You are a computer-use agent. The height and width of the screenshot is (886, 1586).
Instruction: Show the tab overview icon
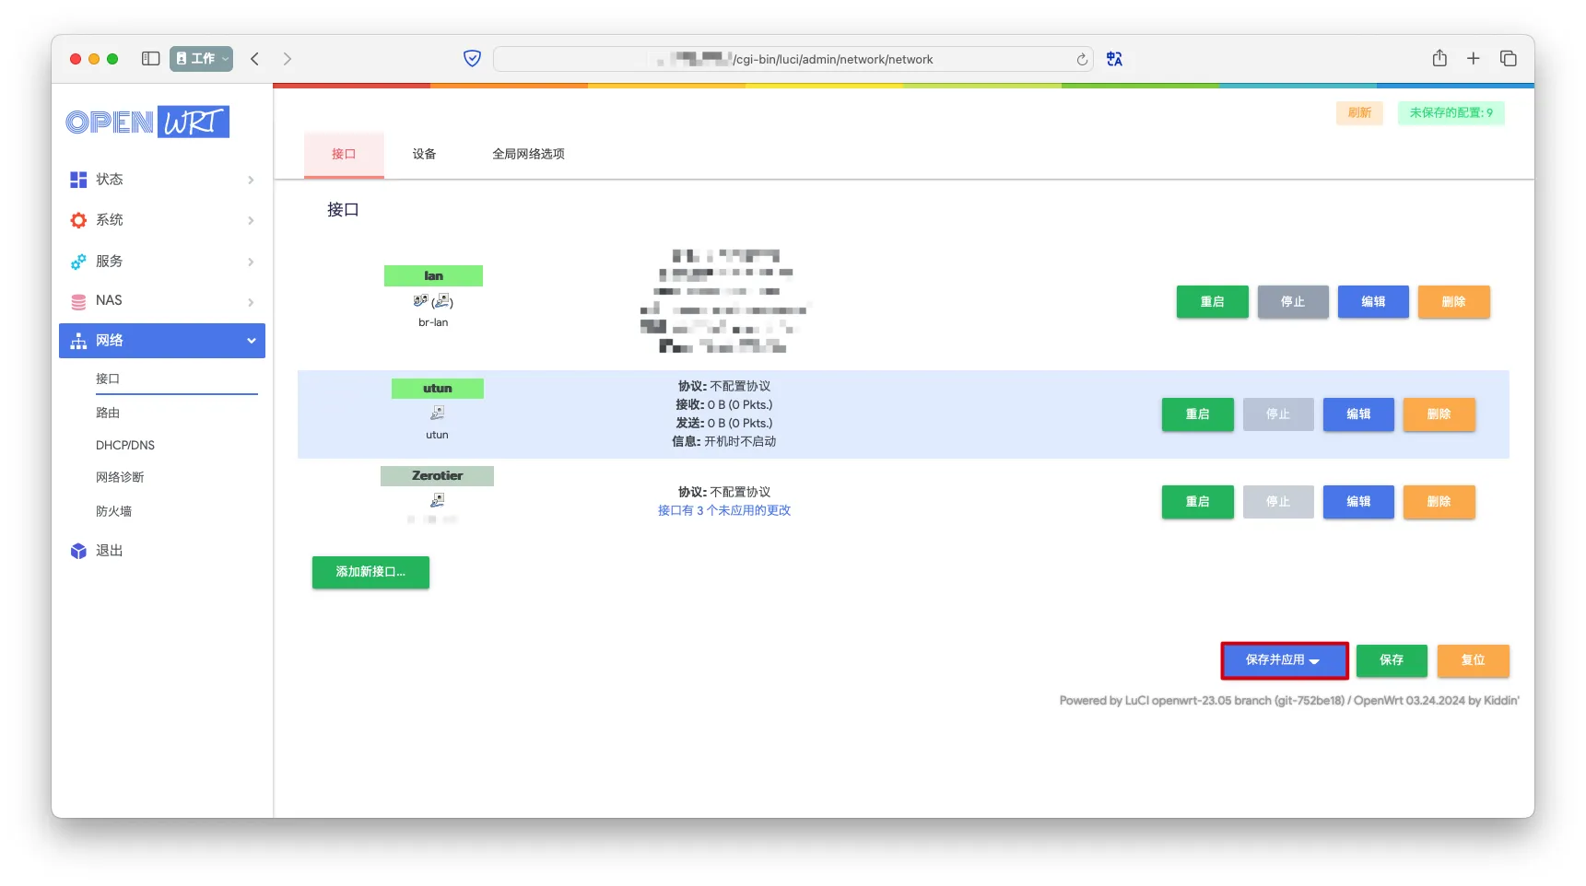tap(1509, 59)
